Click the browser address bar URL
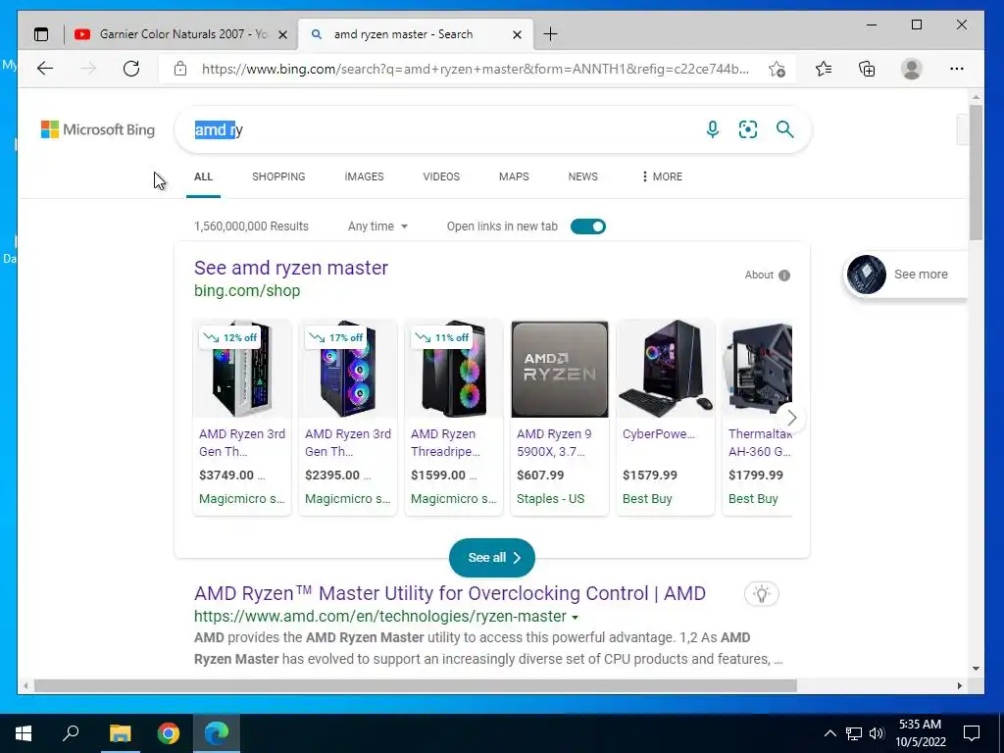Viewport: 1004px width, 753px height. click(x=476, y=70)
